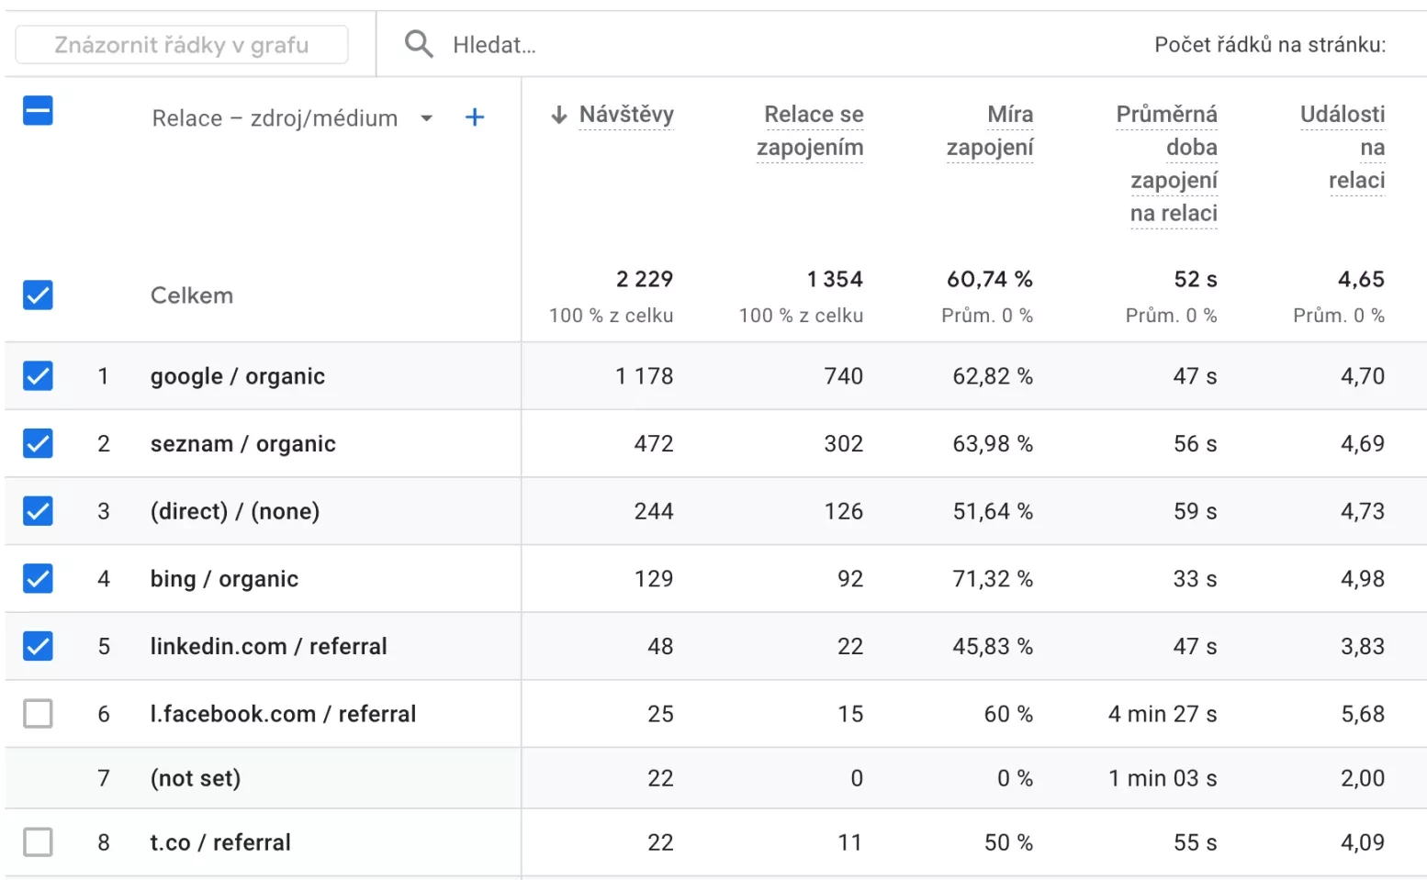This screenshot has width=1427, height=880.
Task: Sort by Události na relaci column
Action: point(1343,148)
